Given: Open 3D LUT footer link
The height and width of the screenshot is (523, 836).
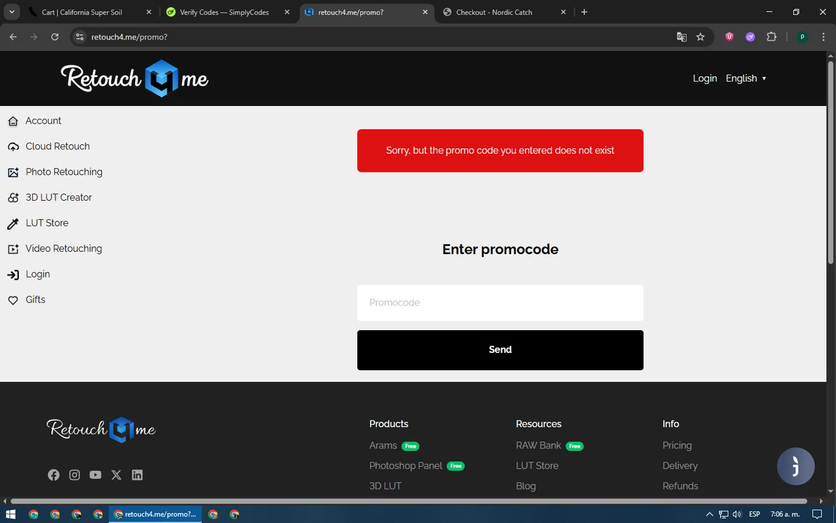Looking at the screenshot, I should pos(385,486).
